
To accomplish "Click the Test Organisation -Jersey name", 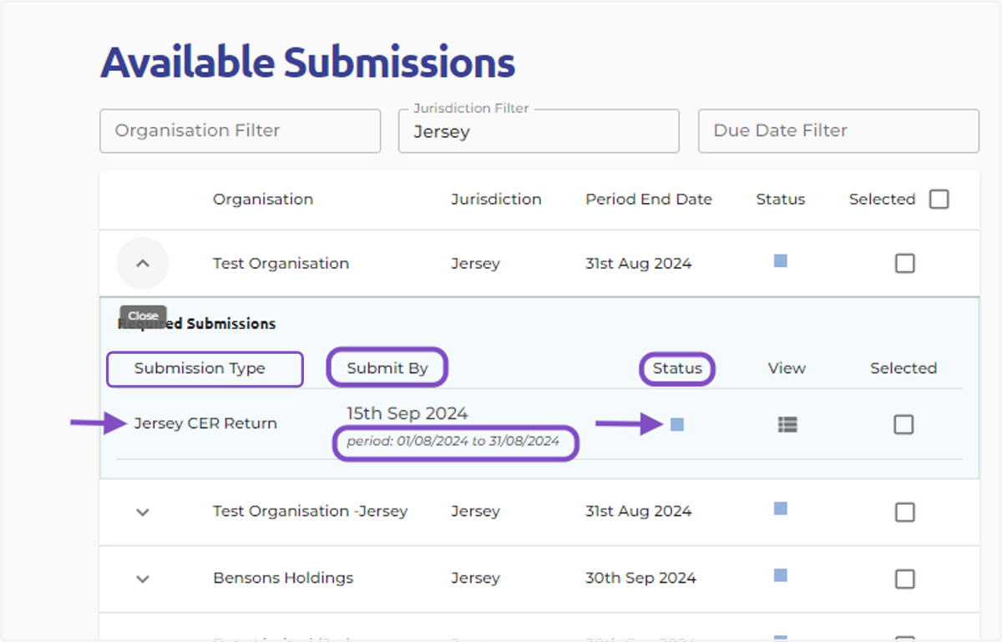I will [311, 511].
